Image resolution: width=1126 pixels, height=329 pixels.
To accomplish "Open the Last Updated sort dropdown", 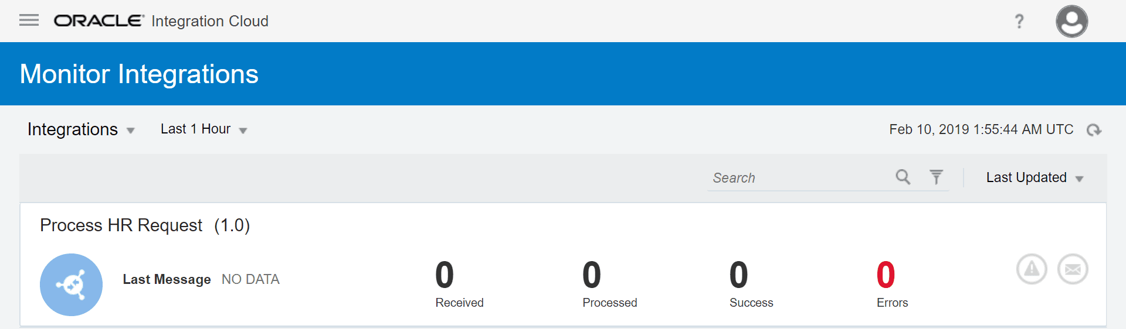I will tap(1035, 178).
